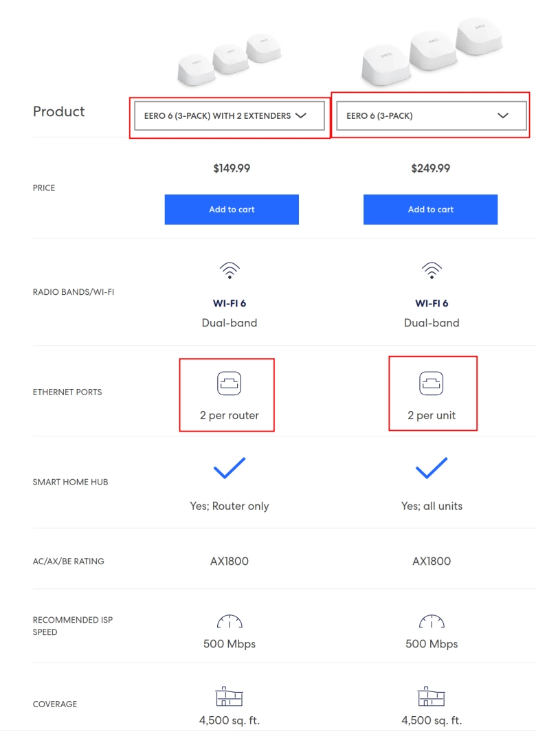The height and width of the screenshot is (734, 536).
Task: Click the house coverage icon above left '4,500 sq. ft.'
Action: pos(230,698)
